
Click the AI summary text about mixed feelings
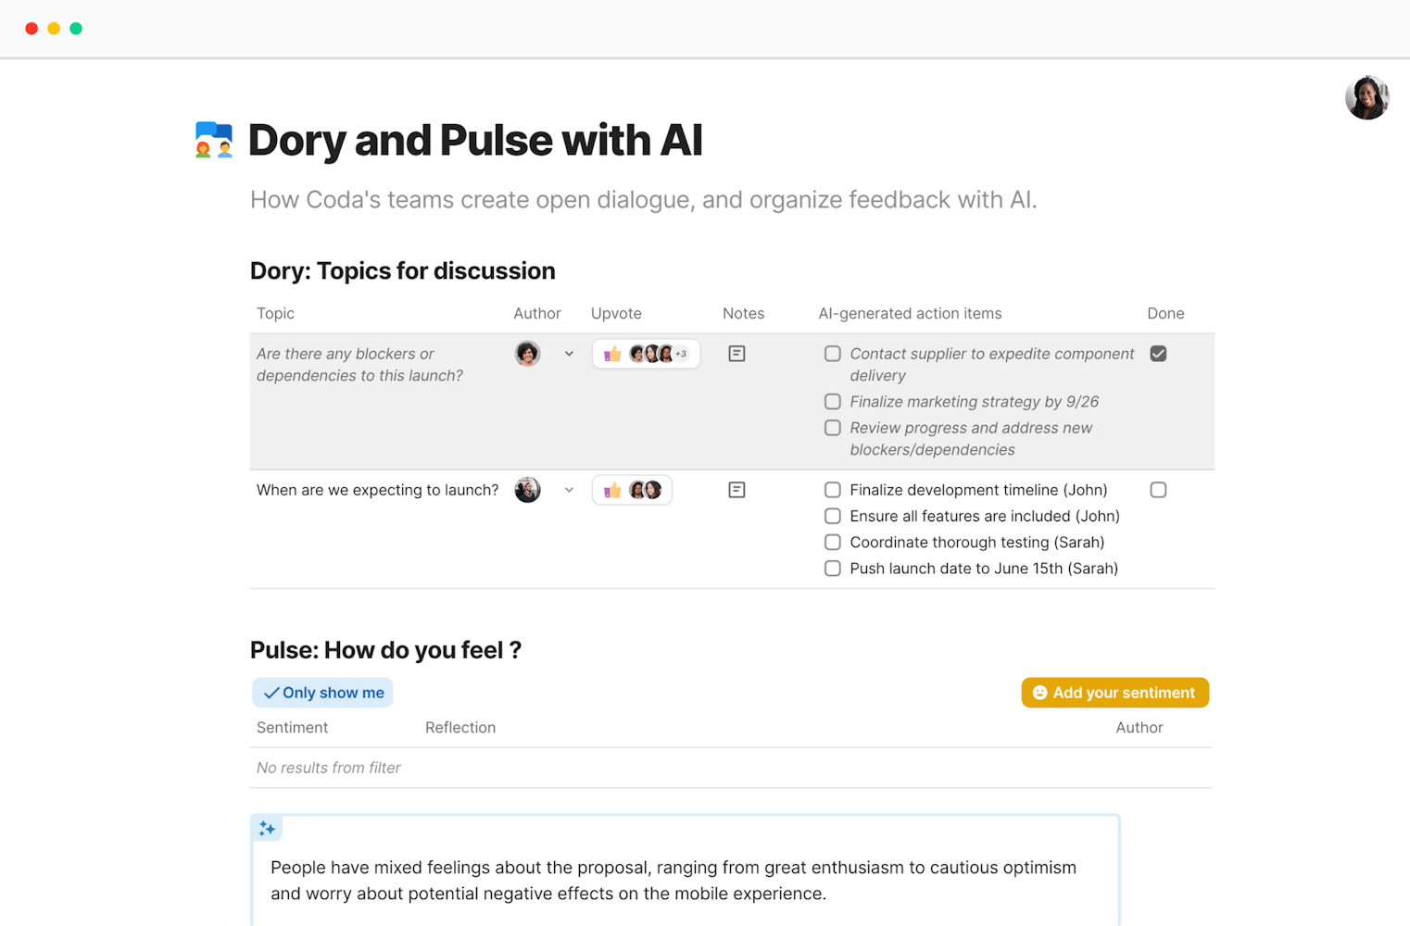674,881
